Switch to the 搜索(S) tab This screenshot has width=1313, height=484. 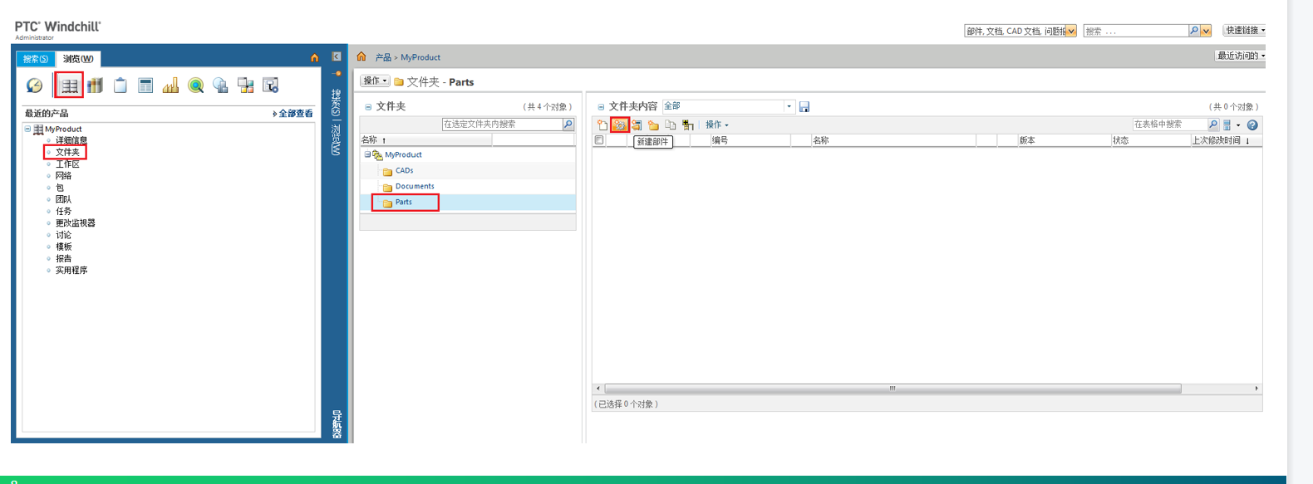[x=36, y=59]
